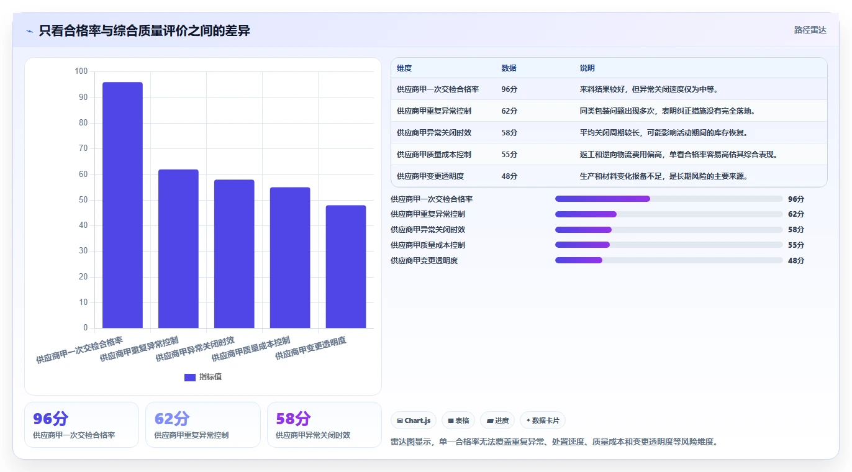Click the 55分 cell in the table

(509, 155)
